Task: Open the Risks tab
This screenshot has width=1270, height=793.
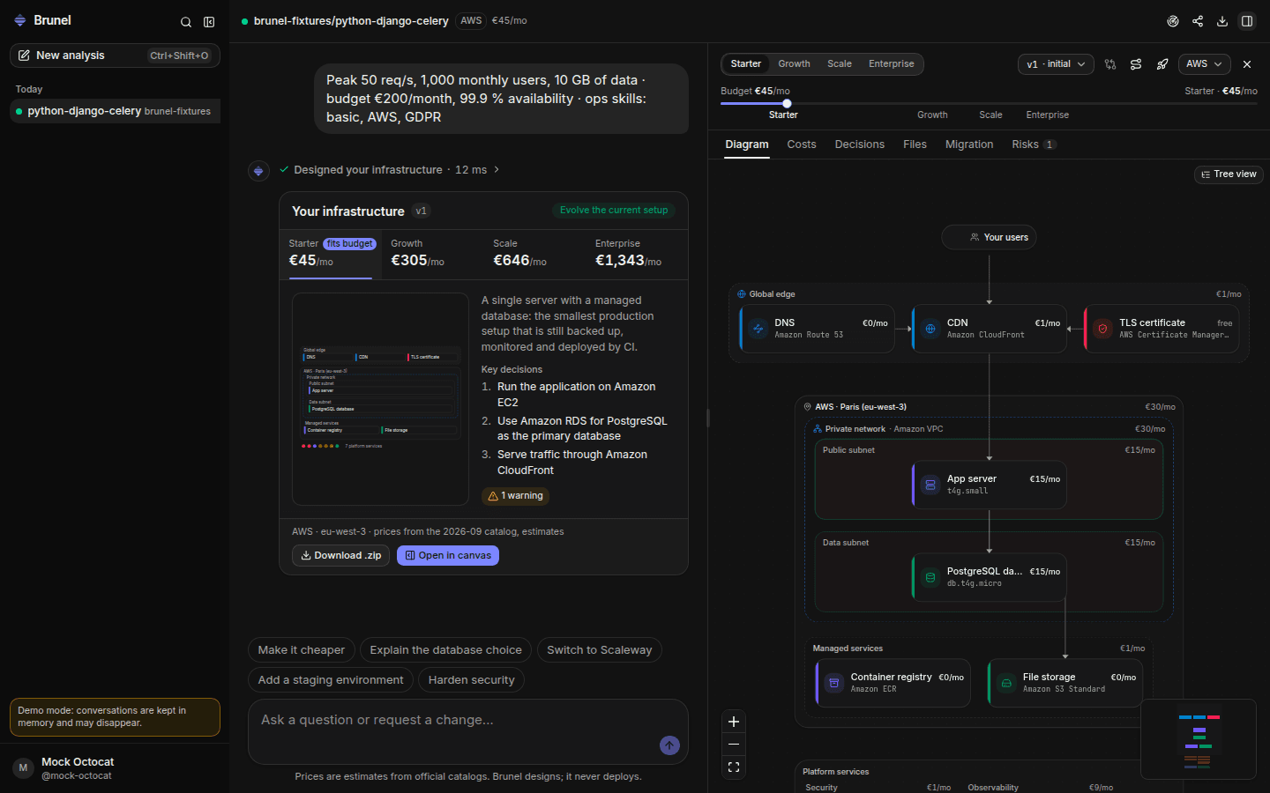Action: point(1034,145)
